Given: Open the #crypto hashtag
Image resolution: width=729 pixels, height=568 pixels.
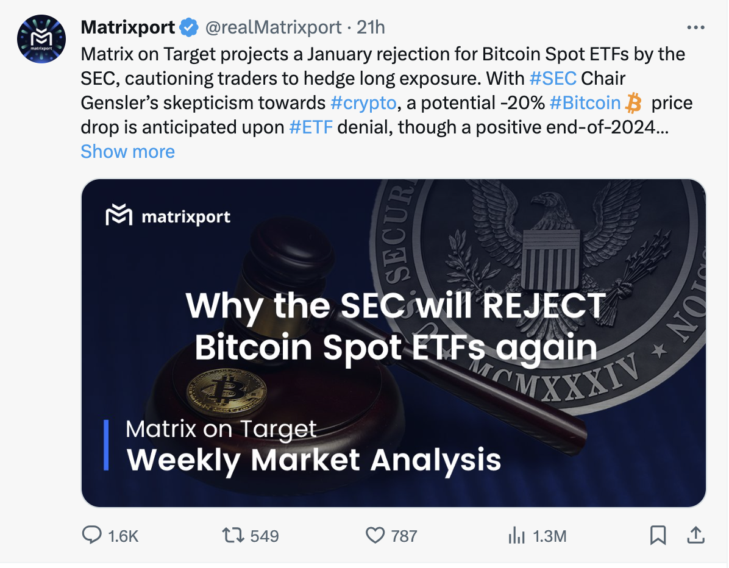Looking at the screenshot, I should 364,102.
